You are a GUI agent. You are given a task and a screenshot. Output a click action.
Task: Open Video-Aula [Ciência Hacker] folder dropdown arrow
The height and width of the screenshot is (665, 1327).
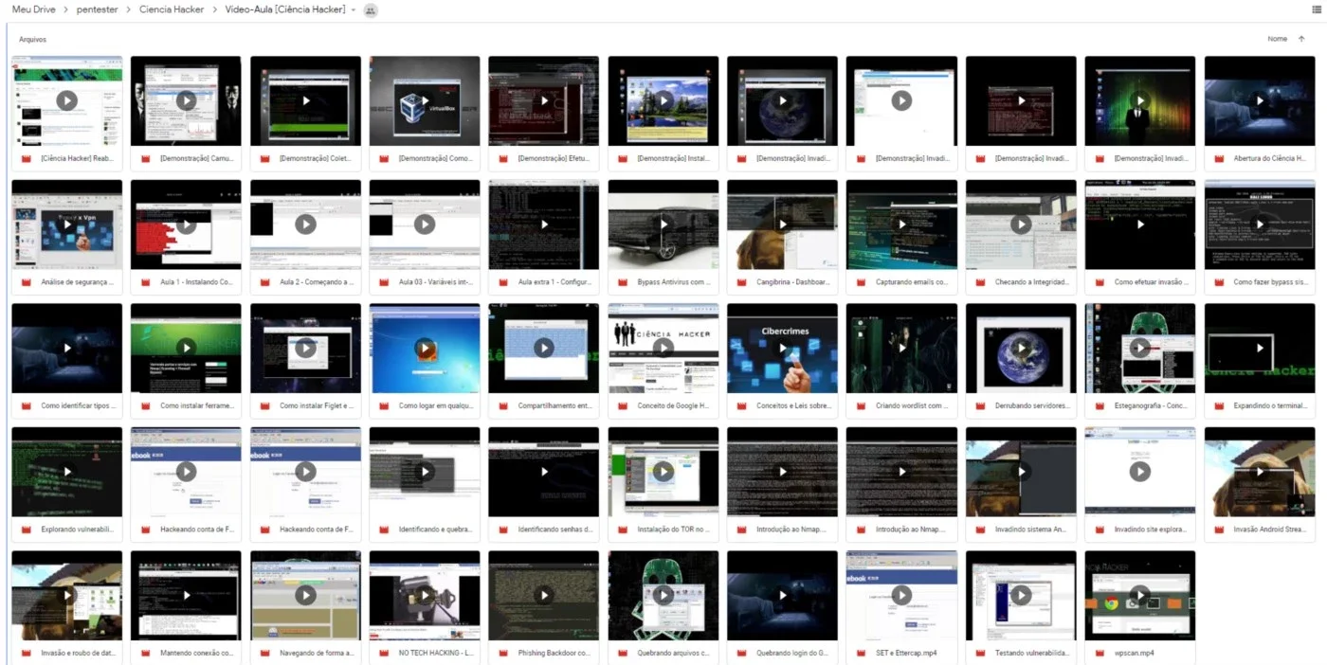[354, 10]
